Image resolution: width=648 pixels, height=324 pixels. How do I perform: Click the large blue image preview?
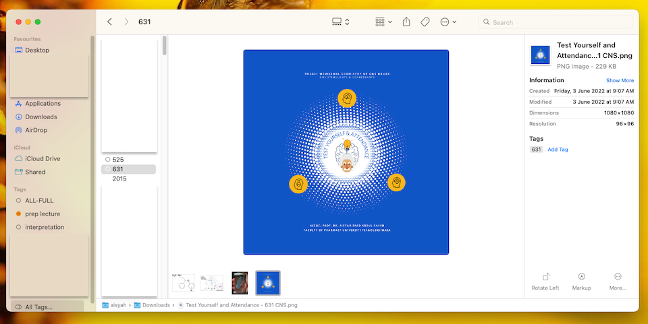pos(346,152)
